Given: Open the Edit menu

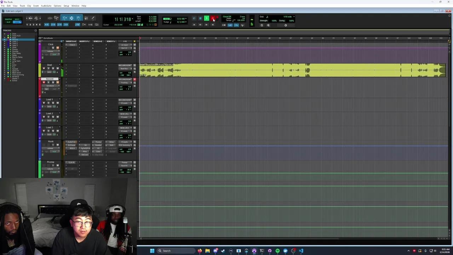Looking at the screenshot, I should 8,6.
